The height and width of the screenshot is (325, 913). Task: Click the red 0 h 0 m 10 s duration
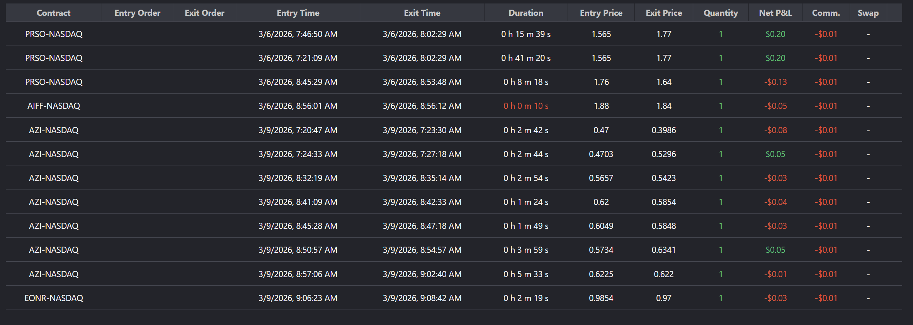[526, 106]
